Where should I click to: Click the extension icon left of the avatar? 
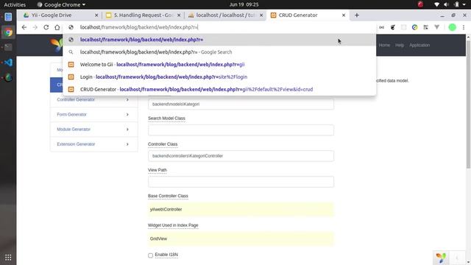click(x=436, y=27)
